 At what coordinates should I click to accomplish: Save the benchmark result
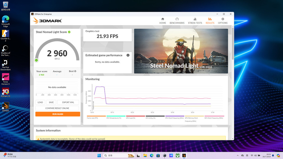click(x=51, y=102)
